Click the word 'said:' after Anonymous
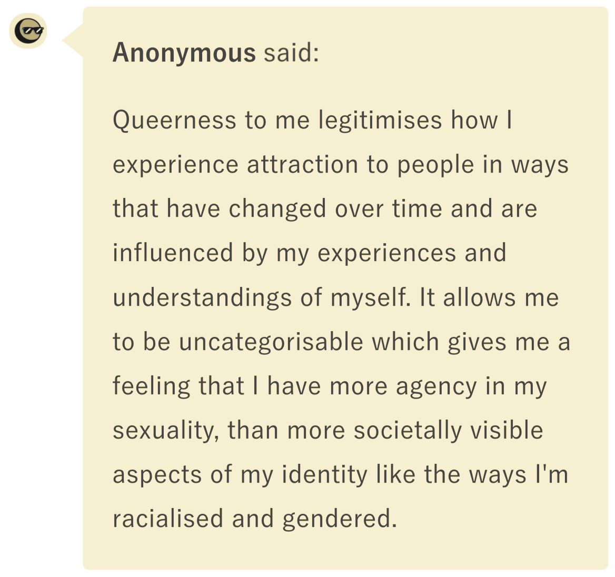Screen dimensions: 615x577 tap(291, 52)
